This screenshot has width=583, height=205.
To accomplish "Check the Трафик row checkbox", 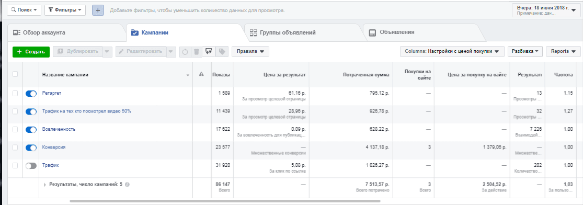I will click(15, 165).
